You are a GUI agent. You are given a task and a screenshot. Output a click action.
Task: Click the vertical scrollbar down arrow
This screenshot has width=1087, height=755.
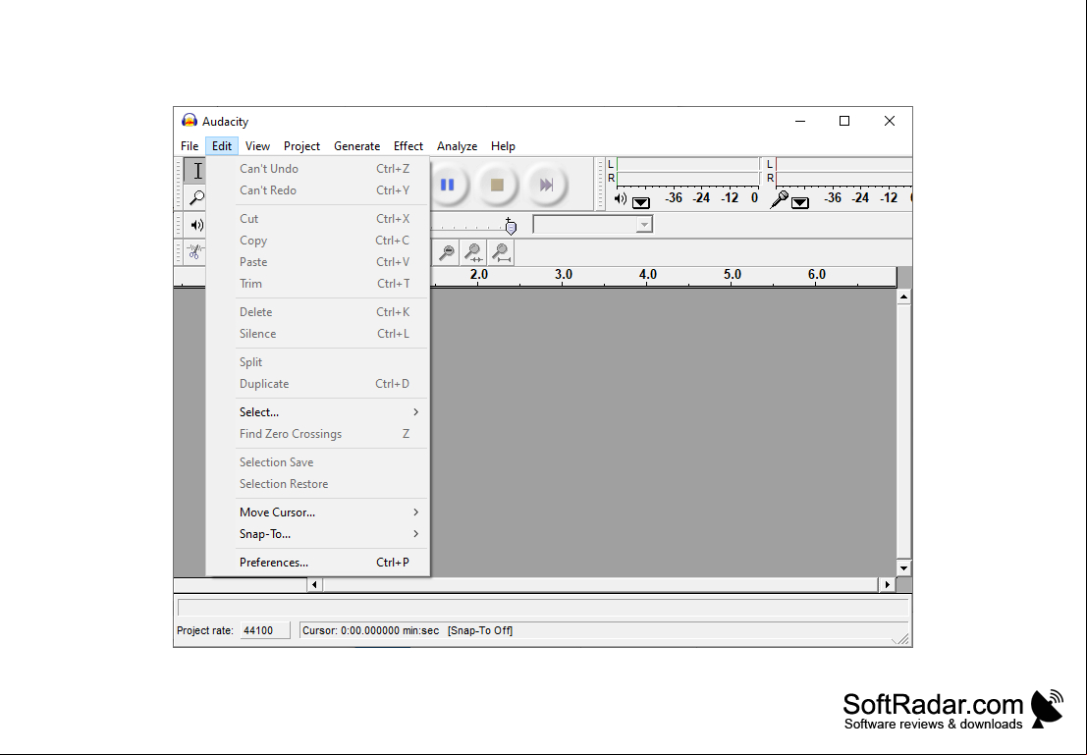click(x=903, y=567)
